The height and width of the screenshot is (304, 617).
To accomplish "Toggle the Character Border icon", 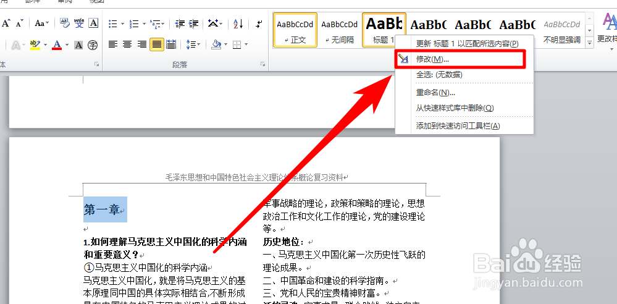I will coord(93,23).
